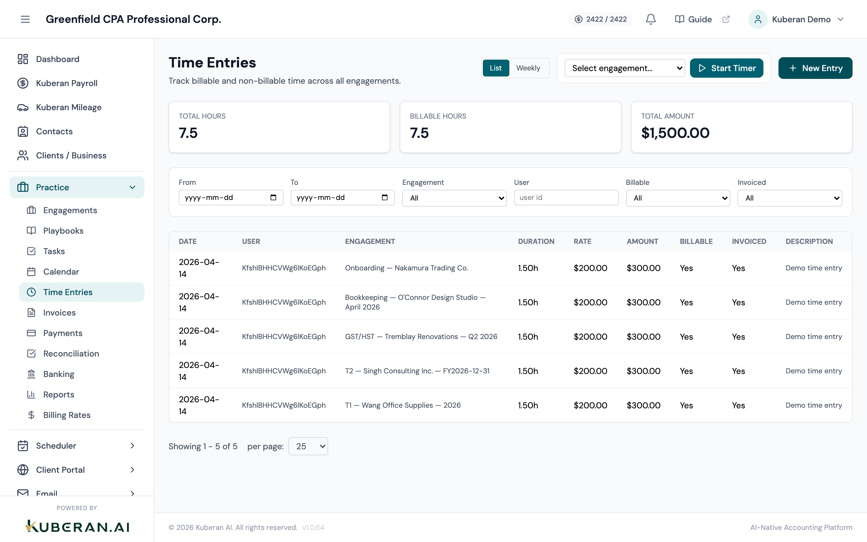Select Onboarding — Nakamura Trading Co. row
The height and width of the screenshot is (542, 867).
tap(510, 268)
